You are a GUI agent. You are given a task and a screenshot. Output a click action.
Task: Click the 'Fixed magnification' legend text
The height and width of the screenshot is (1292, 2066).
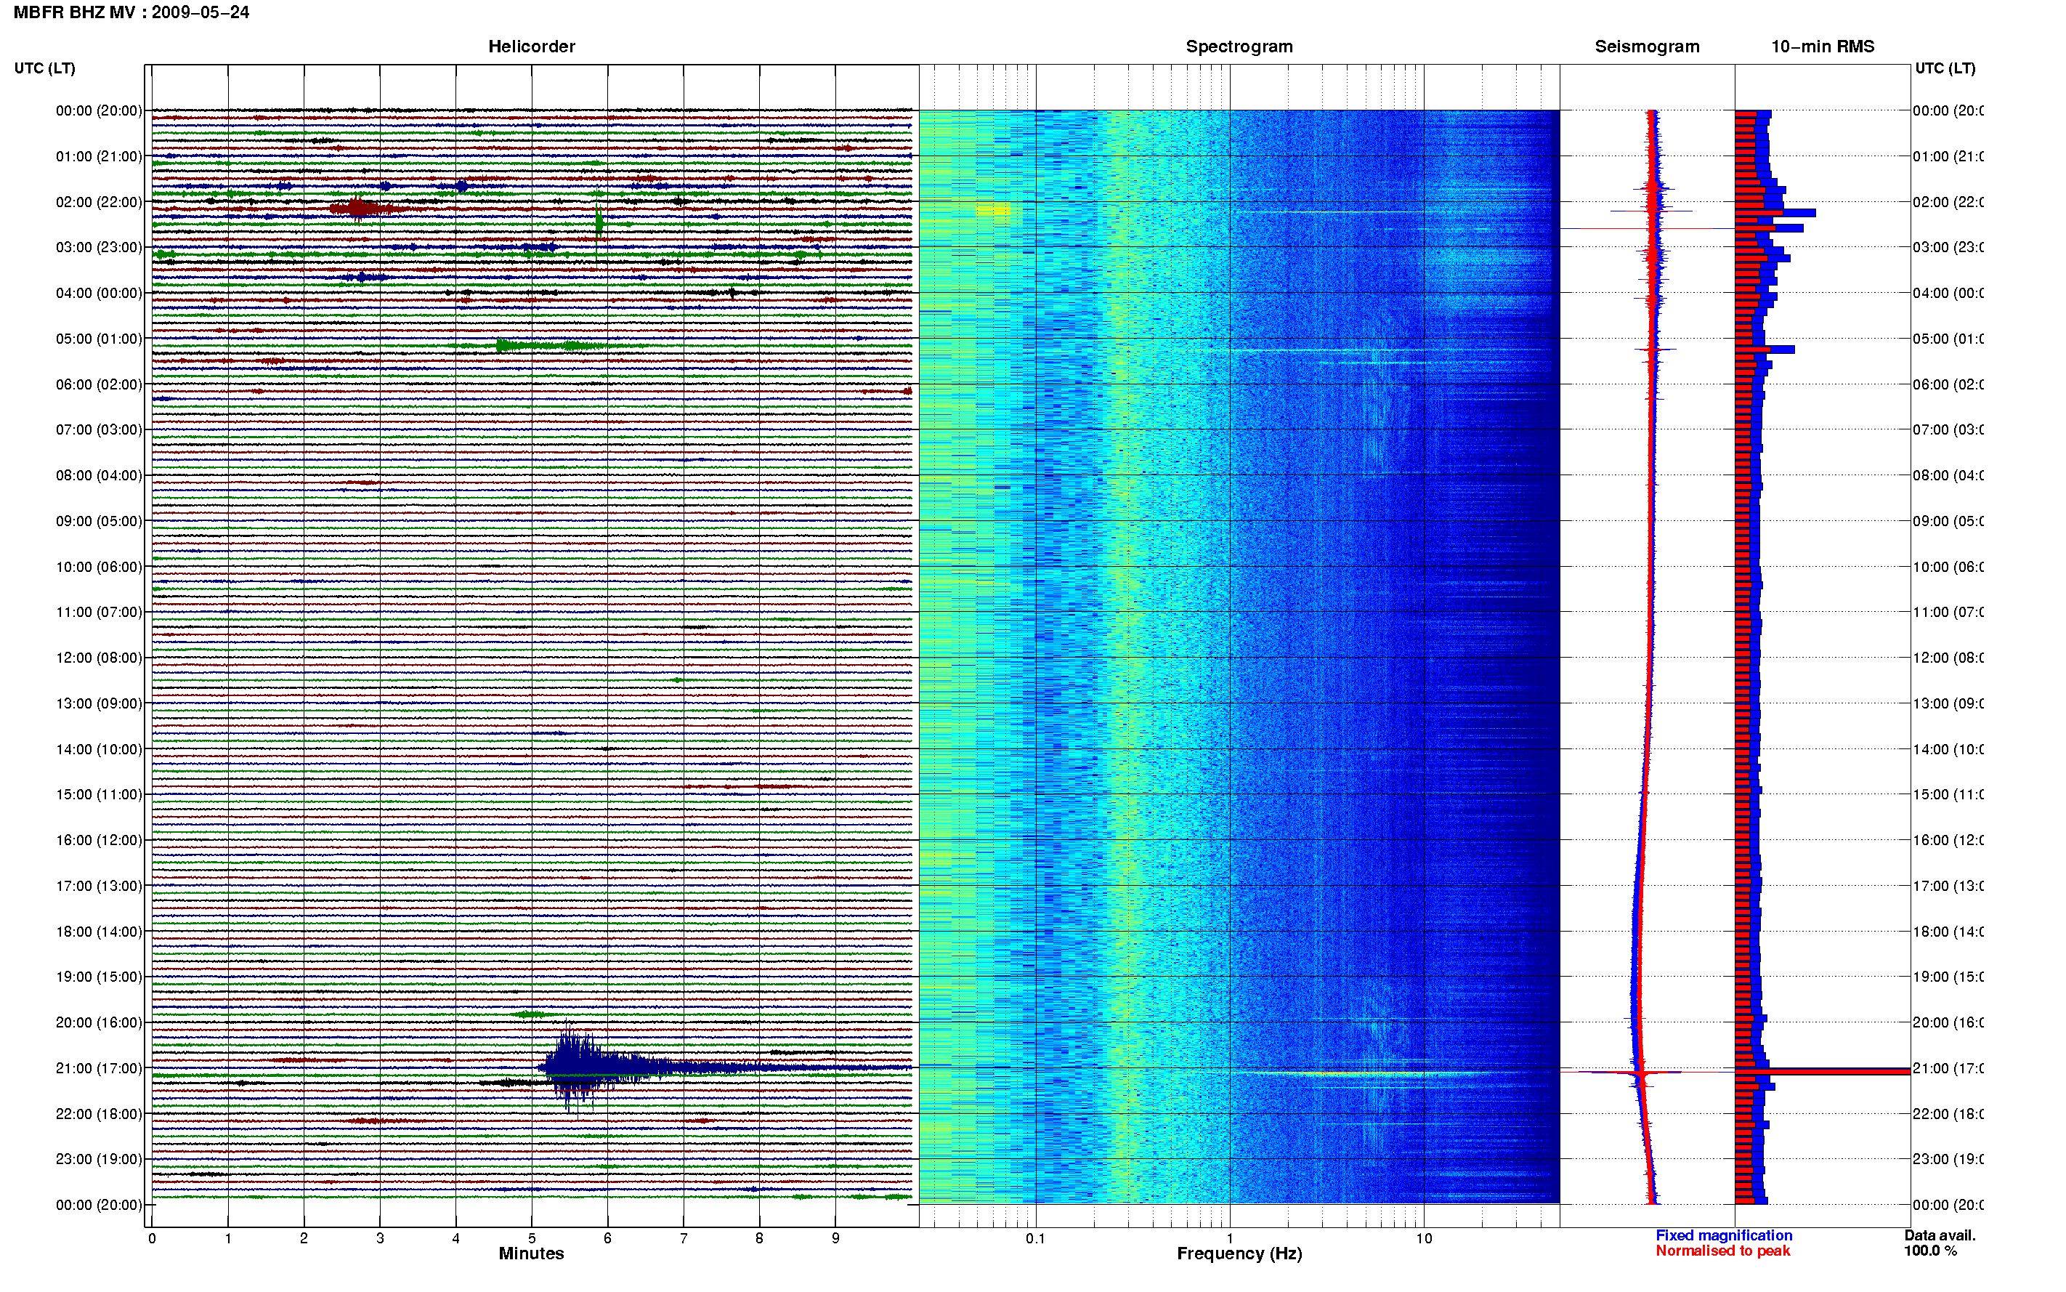point(1724,1235)
